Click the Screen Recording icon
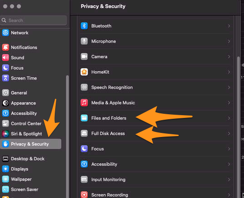This screenshot has width=244, height=198. click(x=84, y=194)
